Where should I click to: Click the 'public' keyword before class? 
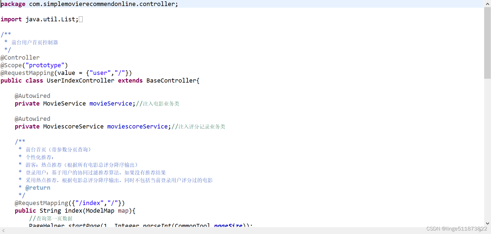pyautogui.click(x=11, y=81)
